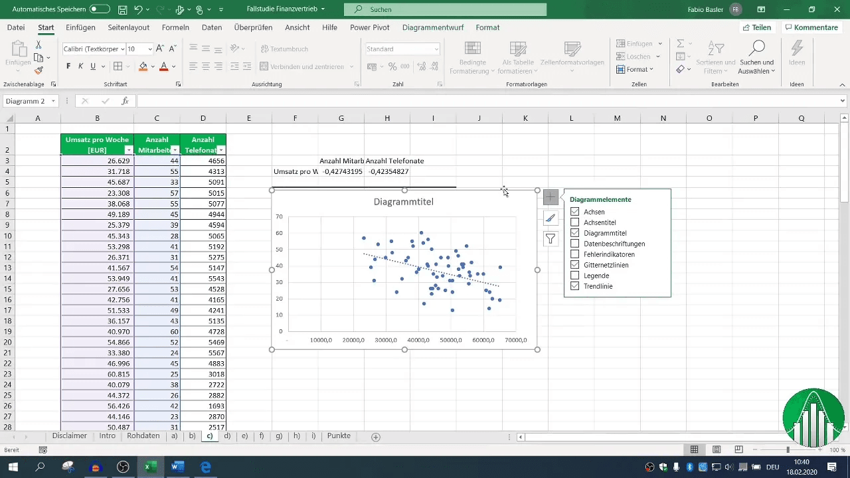Enable the Legende checkbox
The image size is (850, 478).
click(575, 276)
